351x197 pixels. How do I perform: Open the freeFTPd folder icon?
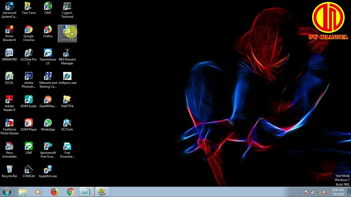[x=67, y=101]
